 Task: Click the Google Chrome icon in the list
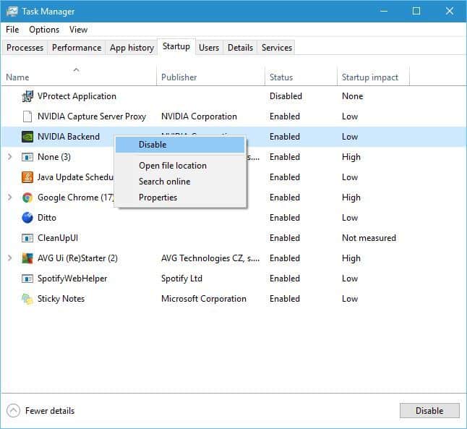pos(27,197)
